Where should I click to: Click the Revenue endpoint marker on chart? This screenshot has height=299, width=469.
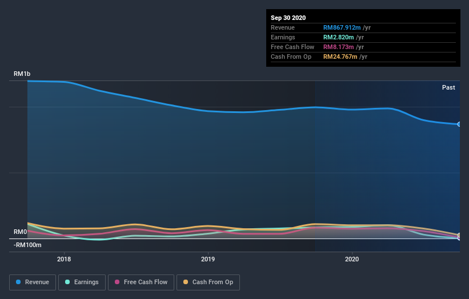(459, 124)
